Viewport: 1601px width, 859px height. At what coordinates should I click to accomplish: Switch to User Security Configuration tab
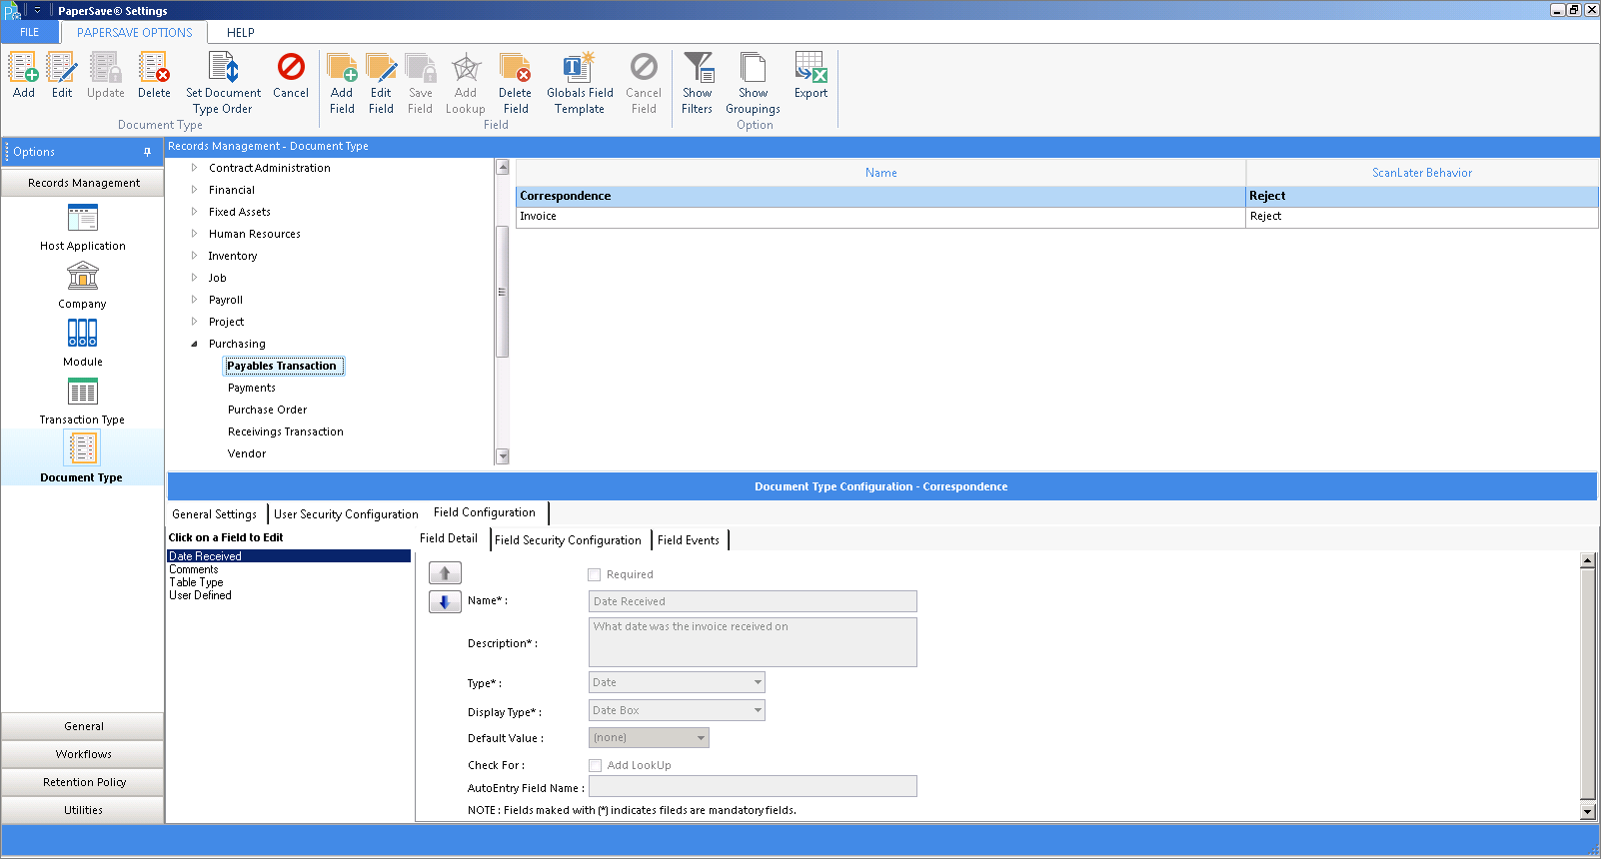click(x=346, y=514)
